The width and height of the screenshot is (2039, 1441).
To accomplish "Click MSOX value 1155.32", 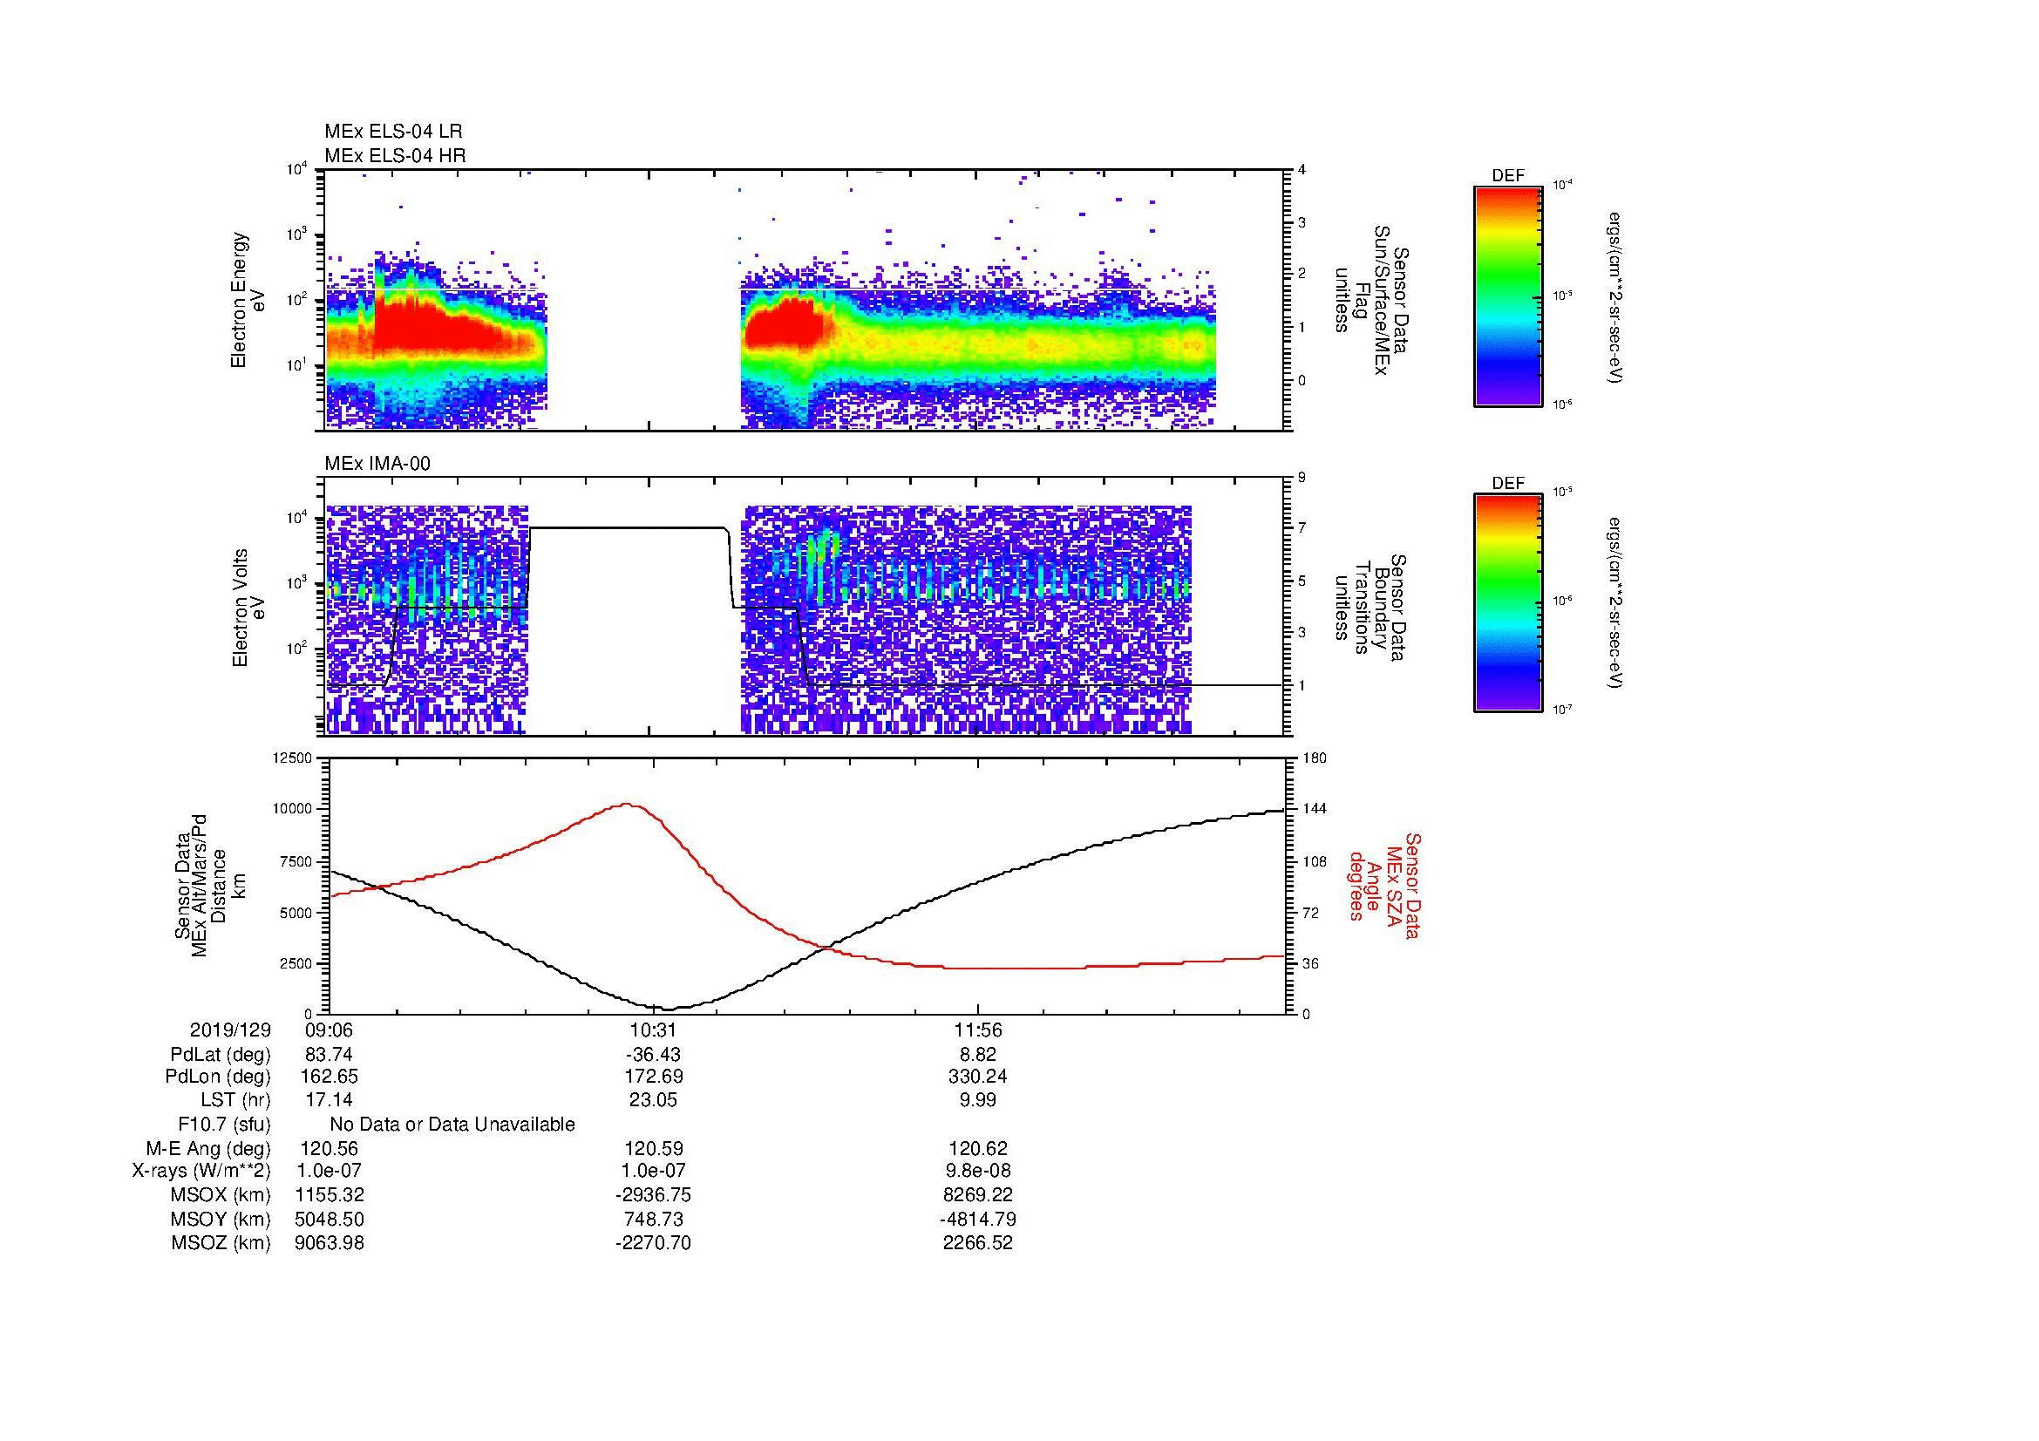I will pyautogui.click(x=329, y=1195).
